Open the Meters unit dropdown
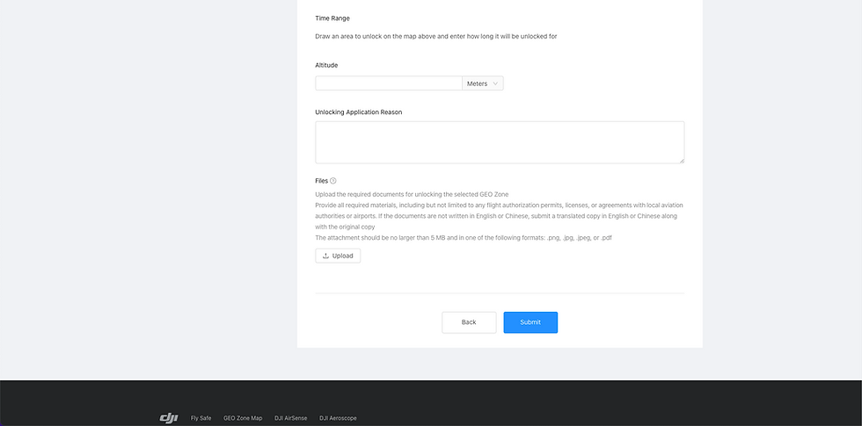 [x=483, y=83]
